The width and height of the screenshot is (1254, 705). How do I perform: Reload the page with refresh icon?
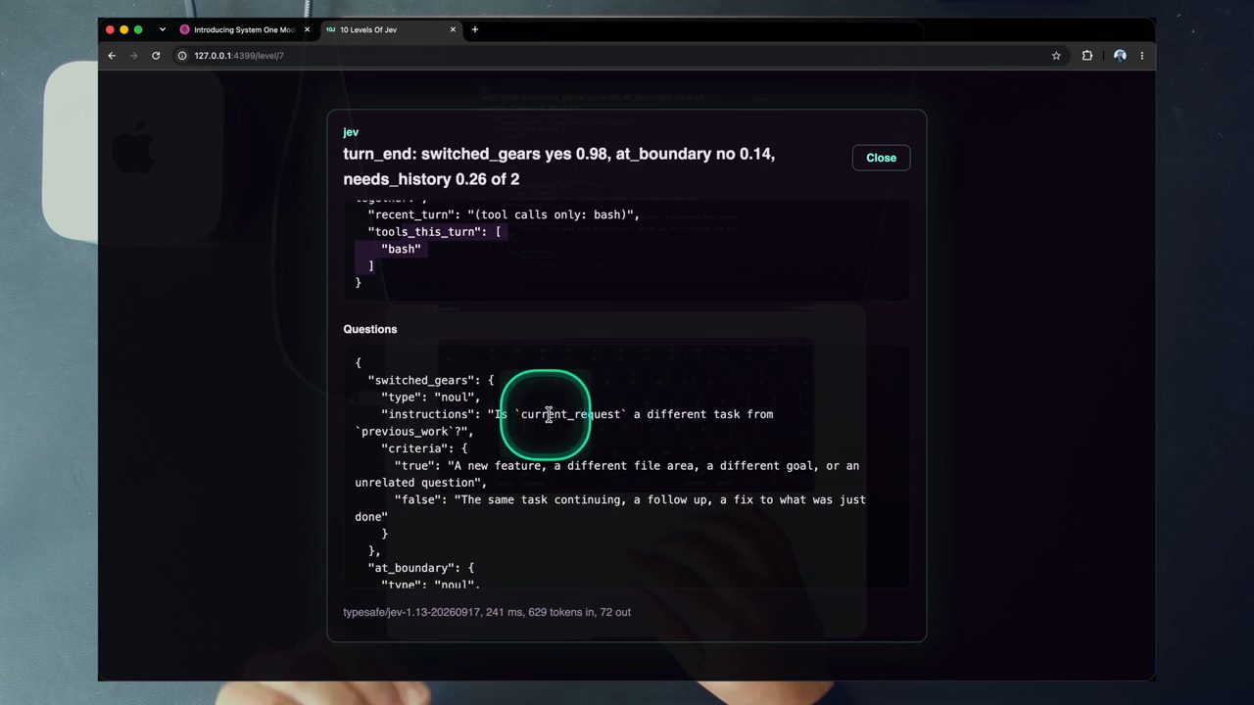(x=156, y=56)
